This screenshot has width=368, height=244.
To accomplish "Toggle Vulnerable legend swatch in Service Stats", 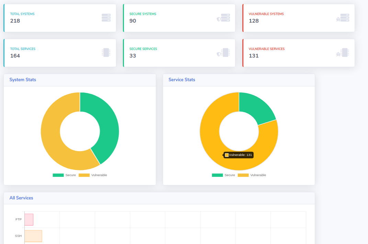I will 243,175.
